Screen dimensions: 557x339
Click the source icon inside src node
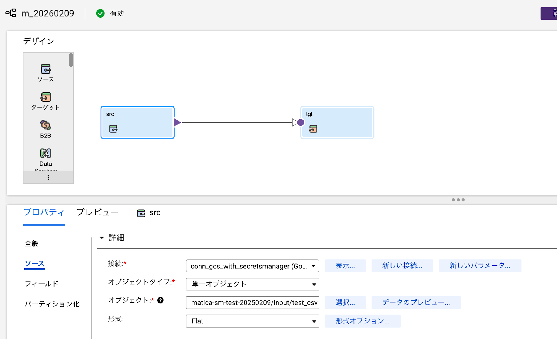(x=113, y=129)
